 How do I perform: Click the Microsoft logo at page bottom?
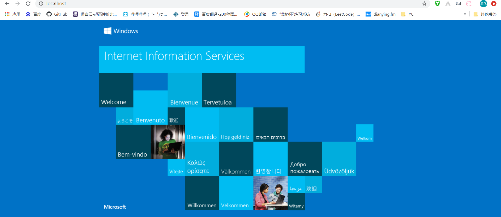(115, 207)
